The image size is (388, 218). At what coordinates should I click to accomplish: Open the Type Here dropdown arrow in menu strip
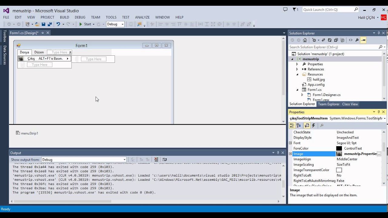pyautogui.click(x=70, y=52)
